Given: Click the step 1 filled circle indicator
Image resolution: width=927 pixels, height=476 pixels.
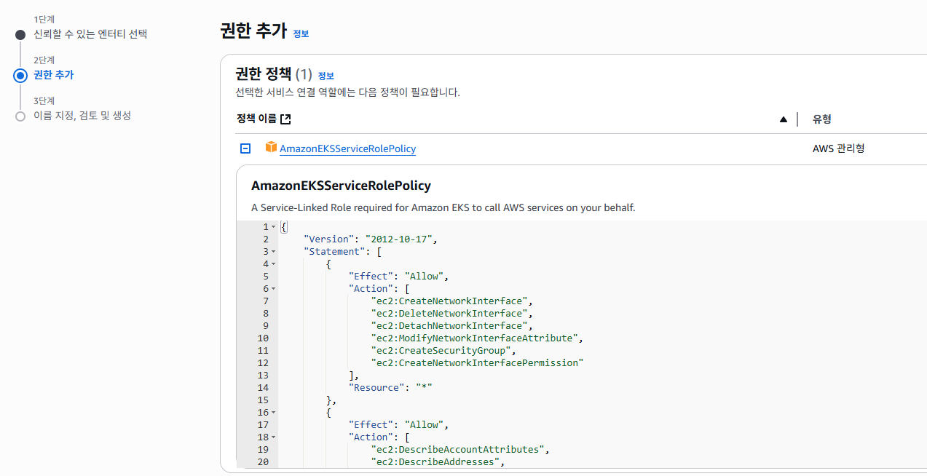Looking at the screenshot, I should click(20, 35).
